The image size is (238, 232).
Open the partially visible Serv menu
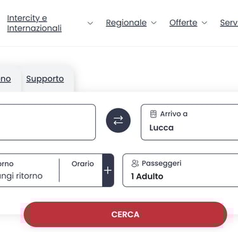[x=229, y=23]
